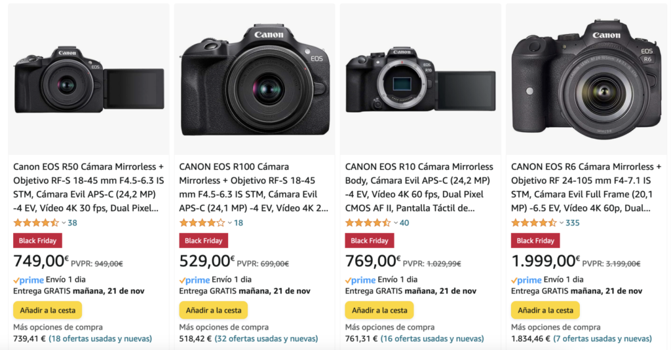Click the Canon EOS R100 product title
The image size is (671, 350).
coord(254,187)
